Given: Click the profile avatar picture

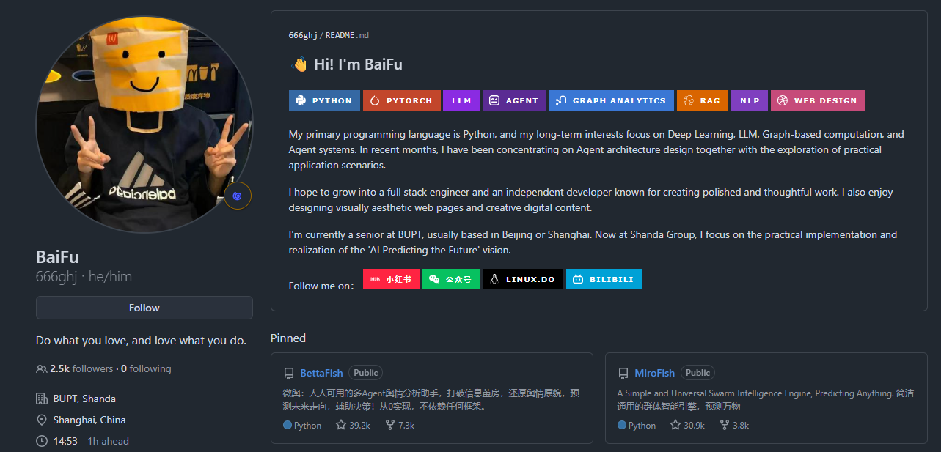Looking at the screenshot, I should [x=144, y=125].
